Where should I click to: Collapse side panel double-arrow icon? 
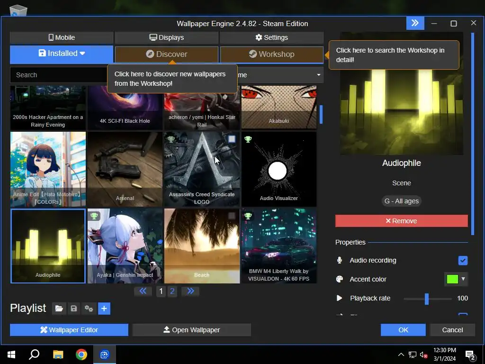415,23
